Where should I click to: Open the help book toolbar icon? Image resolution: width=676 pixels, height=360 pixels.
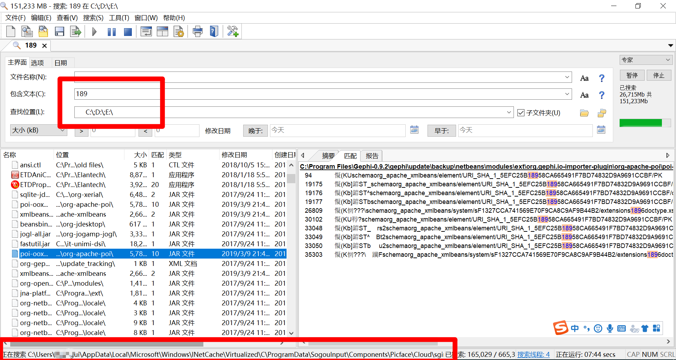214,31
